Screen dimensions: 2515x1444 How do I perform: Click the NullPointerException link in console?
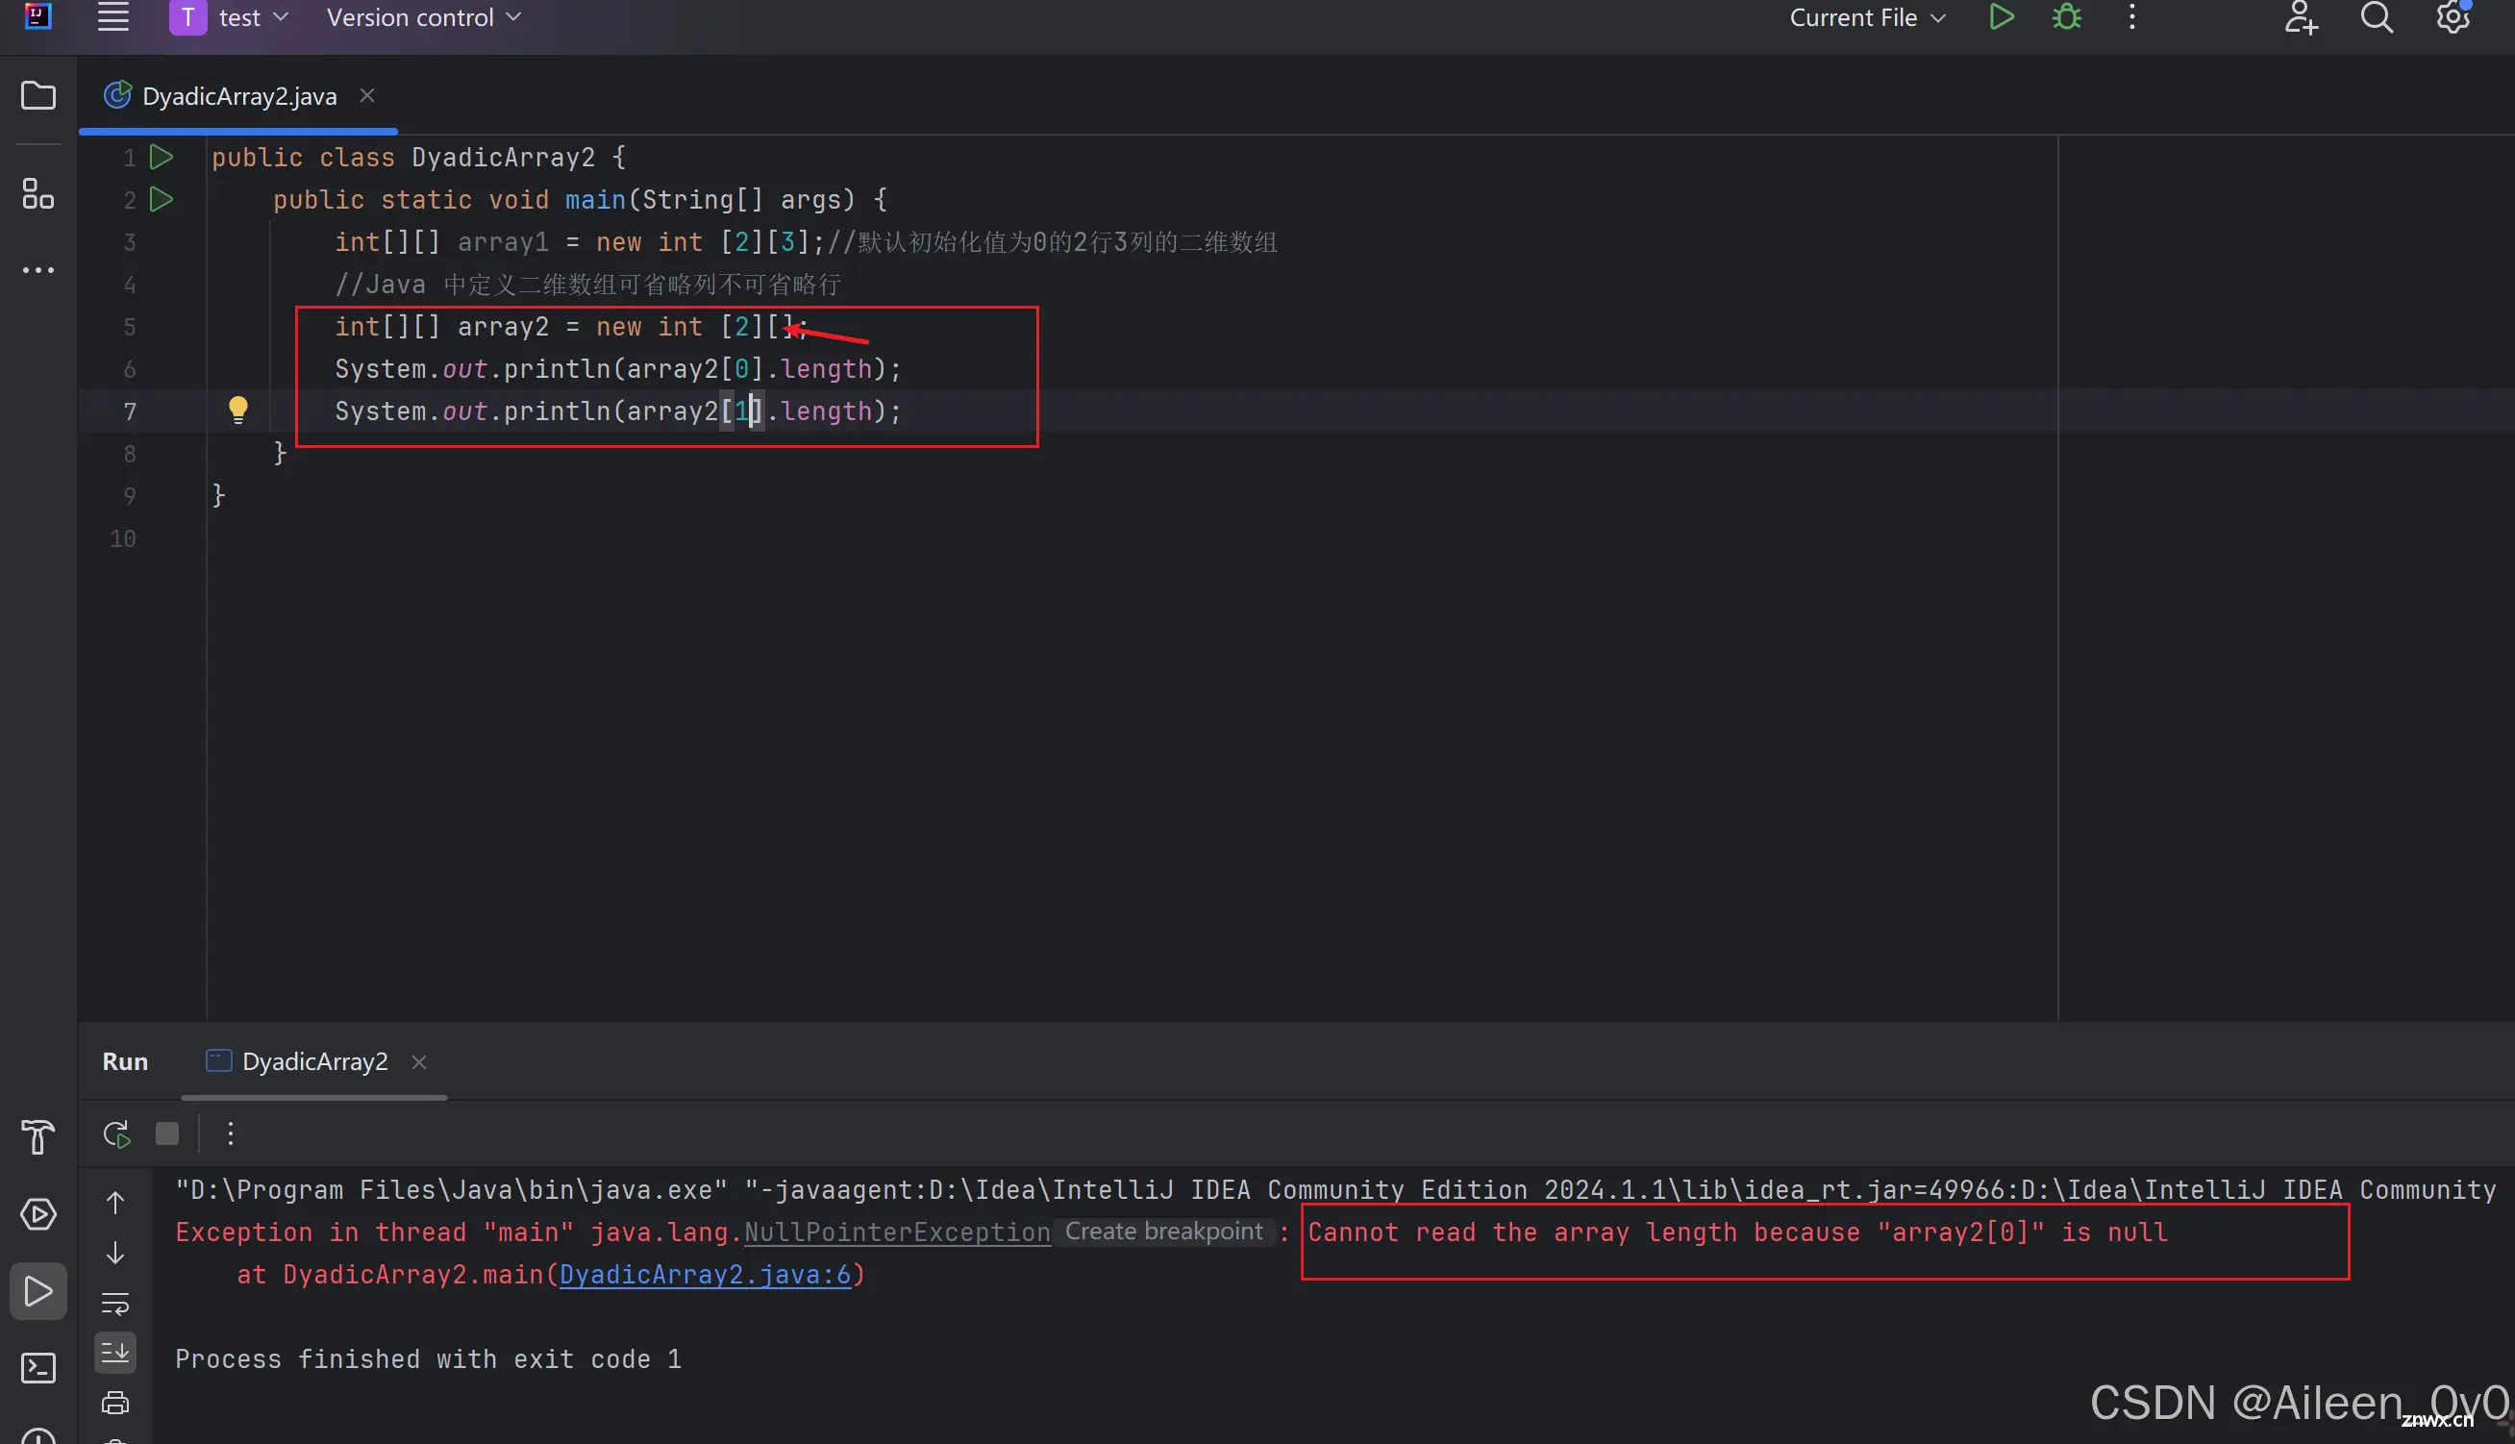[895, 1230]
